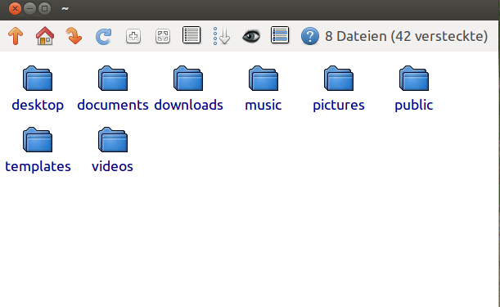Screen dimensions: 500x307
Task: Reload the current folder view
Action: click(104, 36)
